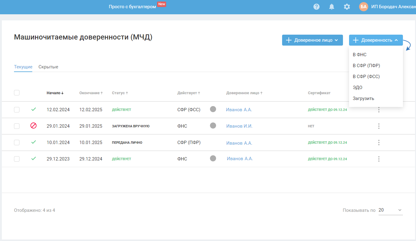Screen dimensions: 416x241
Task: Expand the Доверенное лицо dropdown button
Action: pos(312,40)
